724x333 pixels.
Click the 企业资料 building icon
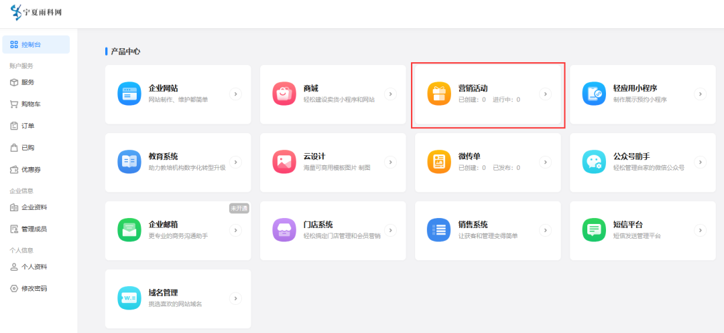coord(14,207)
